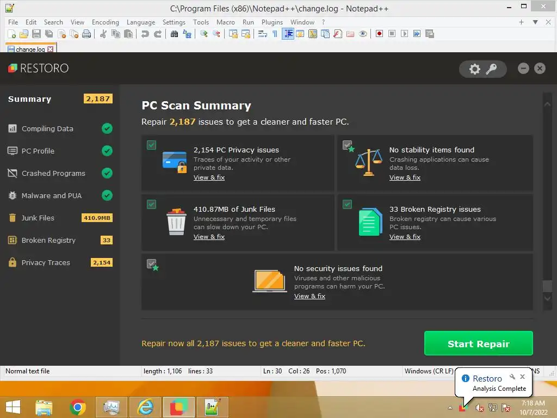Image resolution: width=557 pixels, height=418 pixels.
Task: Click the Print icon in Notepad++ toolbar
Action: click(x=86, y=34)
